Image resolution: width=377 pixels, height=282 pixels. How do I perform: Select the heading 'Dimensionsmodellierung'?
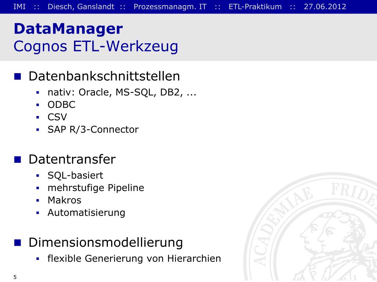click(106, 242)
